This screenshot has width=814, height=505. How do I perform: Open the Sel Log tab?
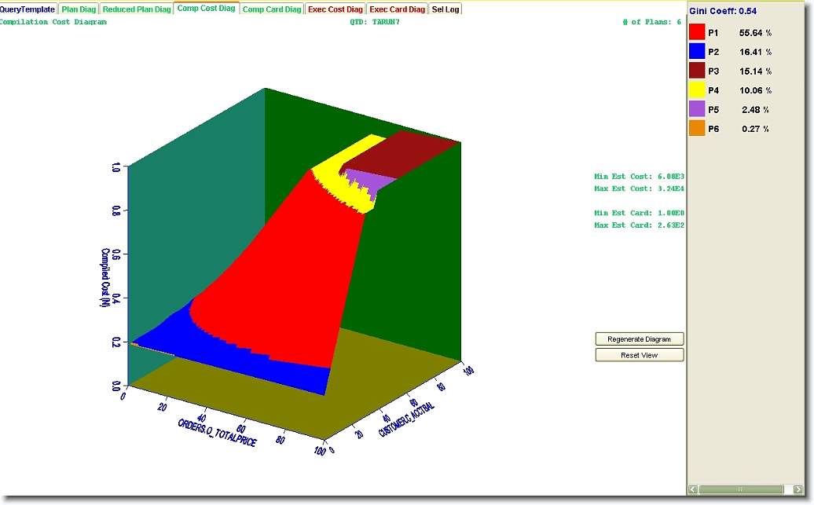click(445, 9)
